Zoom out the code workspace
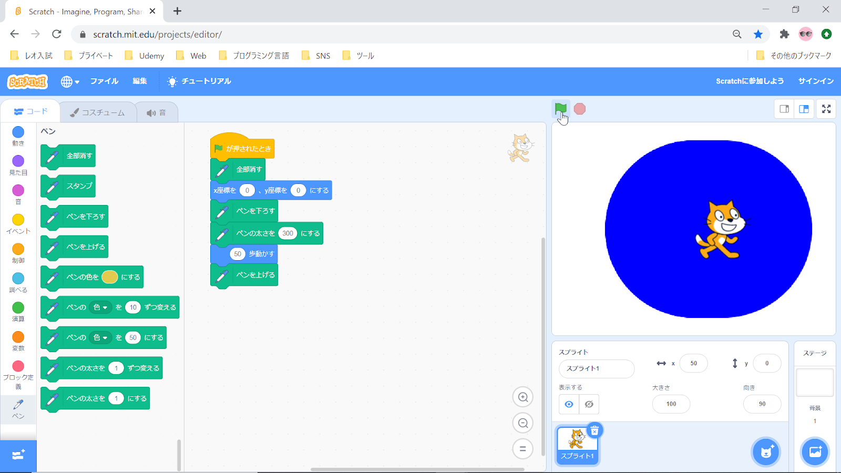The width and height of the screenshot is (841, 473). (523, 423)
